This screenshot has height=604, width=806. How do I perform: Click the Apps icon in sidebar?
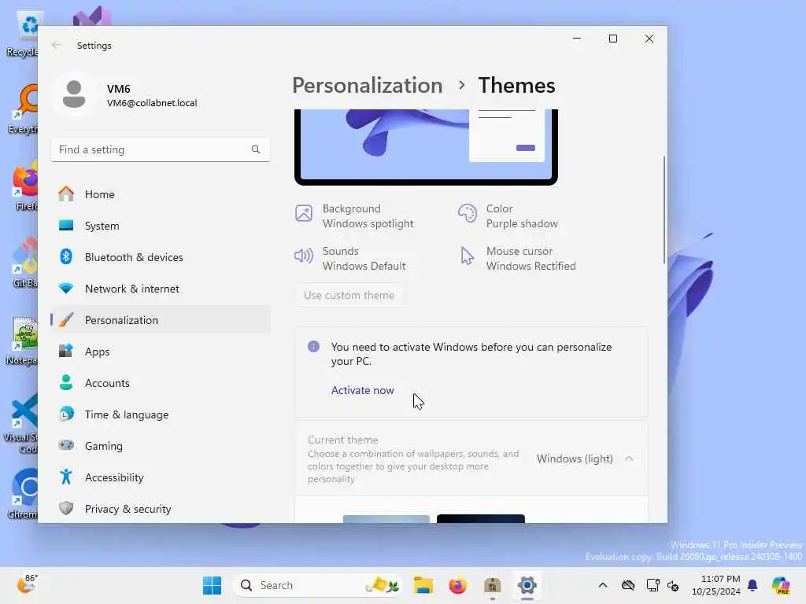click(66, 352)
